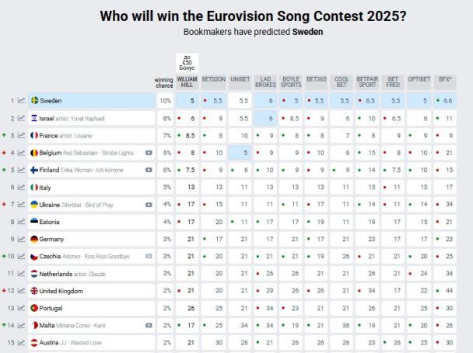Screen dimensions: 473x353
Task: Open the chart icon in Portugal's row
Action: coord(21,308)
